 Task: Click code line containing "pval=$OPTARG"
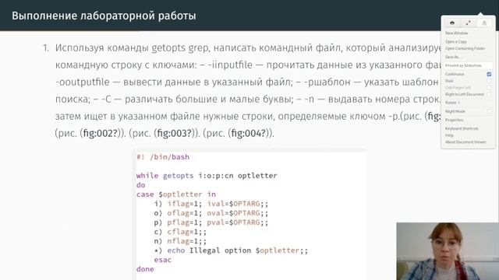pyautogui.click(x=211, y=222)
